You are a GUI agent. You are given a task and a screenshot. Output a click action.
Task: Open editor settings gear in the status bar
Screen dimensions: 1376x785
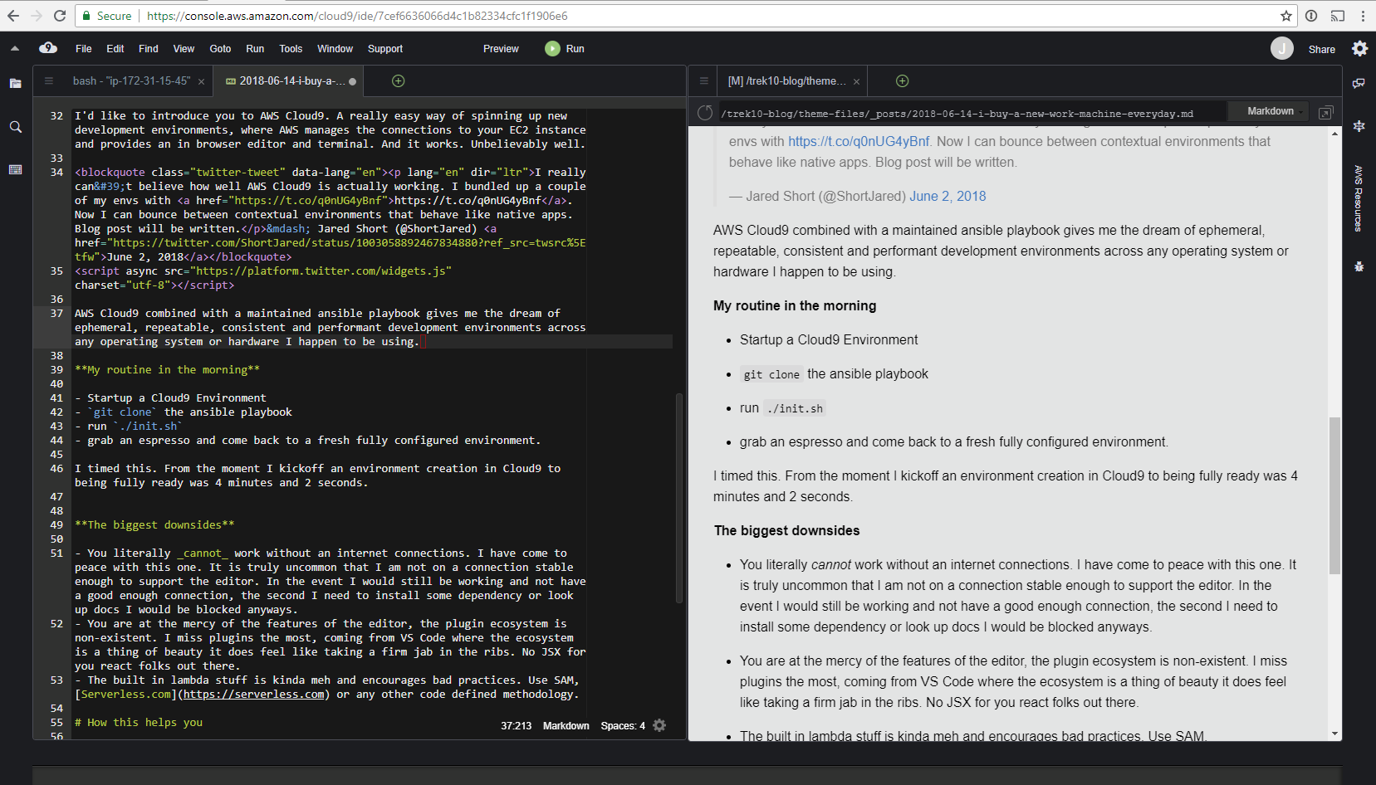coord(659,725)
